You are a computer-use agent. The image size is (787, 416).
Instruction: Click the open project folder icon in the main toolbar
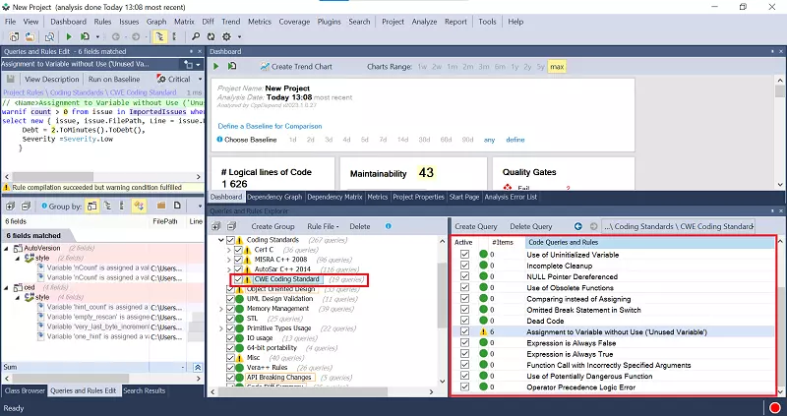tap(30, 36)
